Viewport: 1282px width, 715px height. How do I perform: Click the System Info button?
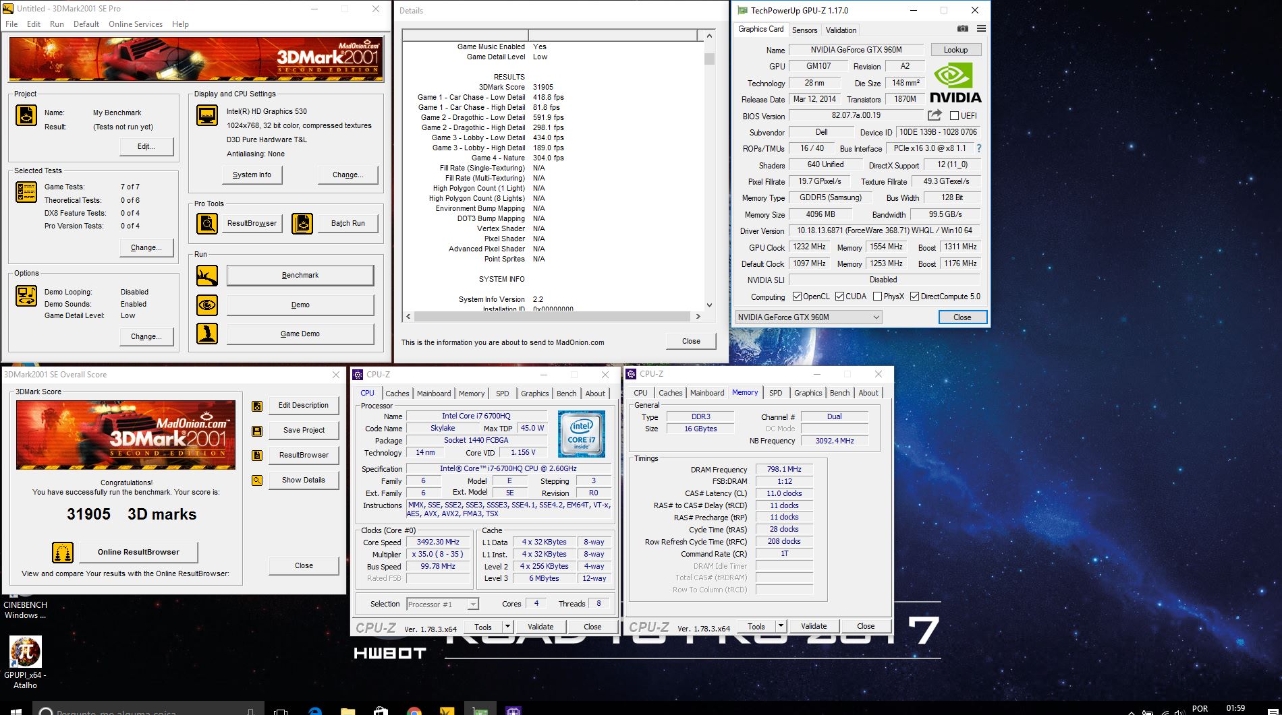tap(252, 175)
